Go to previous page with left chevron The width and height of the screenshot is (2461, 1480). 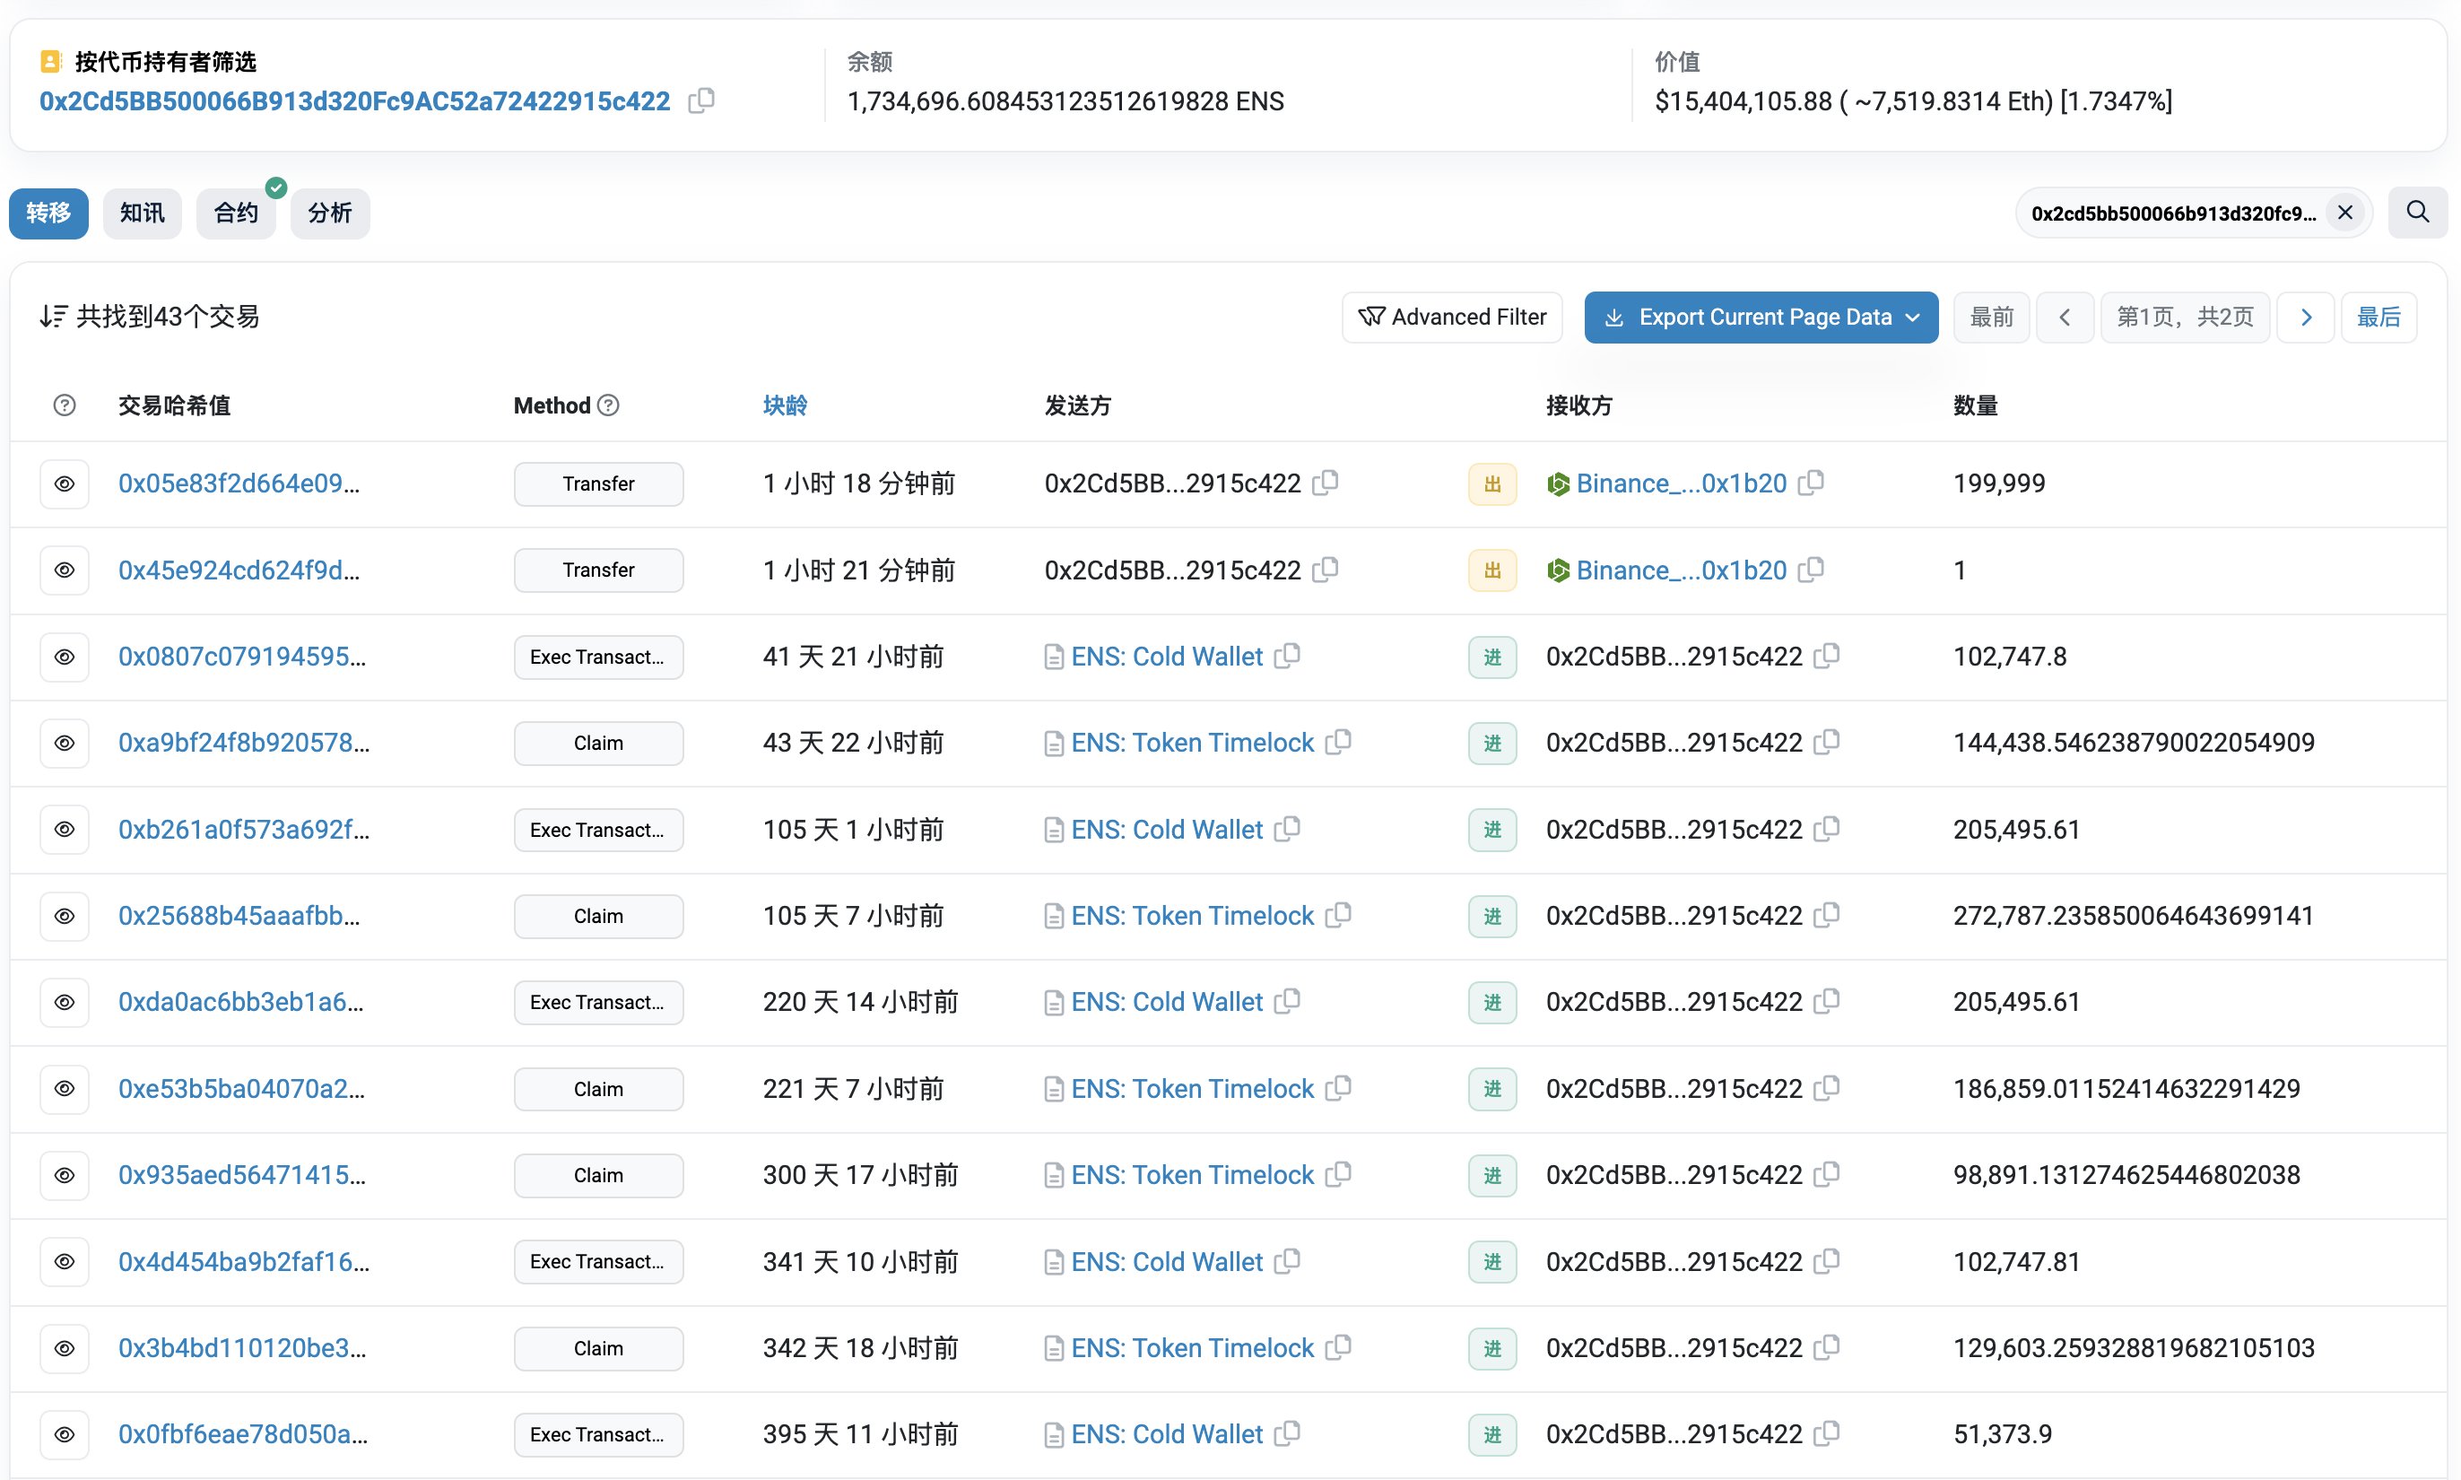pos(2064,318)
